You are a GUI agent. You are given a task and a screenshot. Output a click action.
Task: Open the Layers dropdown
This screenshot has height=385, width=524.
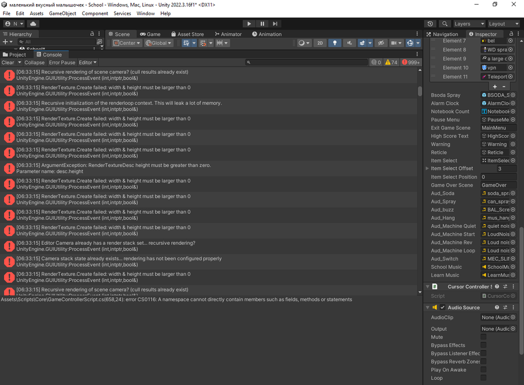pos(469,24)
